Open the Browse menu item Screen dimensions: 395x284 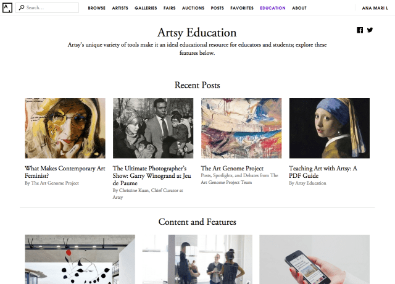96,8
